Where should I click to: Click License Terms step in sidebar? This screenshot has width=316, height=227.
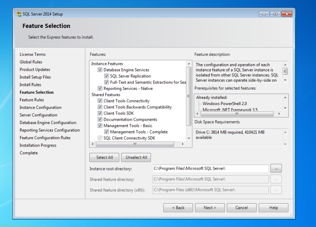click(33, 54)
